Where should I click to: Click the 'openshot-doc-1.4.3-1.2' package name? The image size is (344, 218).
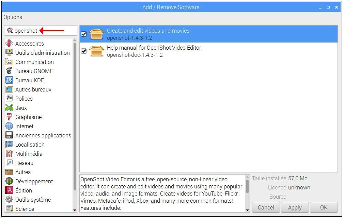[135, 55]
